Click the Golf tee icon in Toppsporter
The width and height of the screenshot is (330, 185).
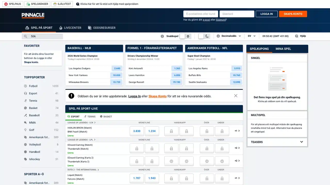click(26, 130)
